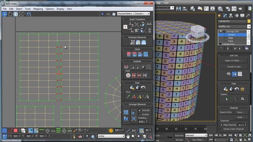Click Reset Peel icon in Edit UVWs Peel rollout
The width and height of the screenshot is (253, 142).
143,88
